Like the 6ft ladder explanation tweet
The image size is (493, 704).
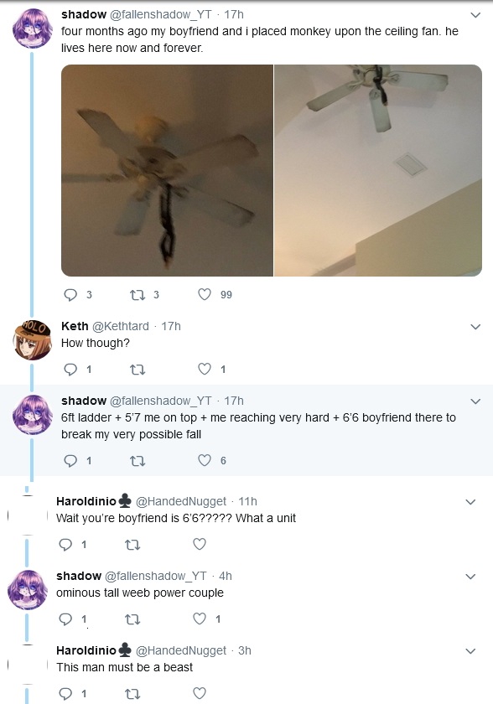coord(205,460)
